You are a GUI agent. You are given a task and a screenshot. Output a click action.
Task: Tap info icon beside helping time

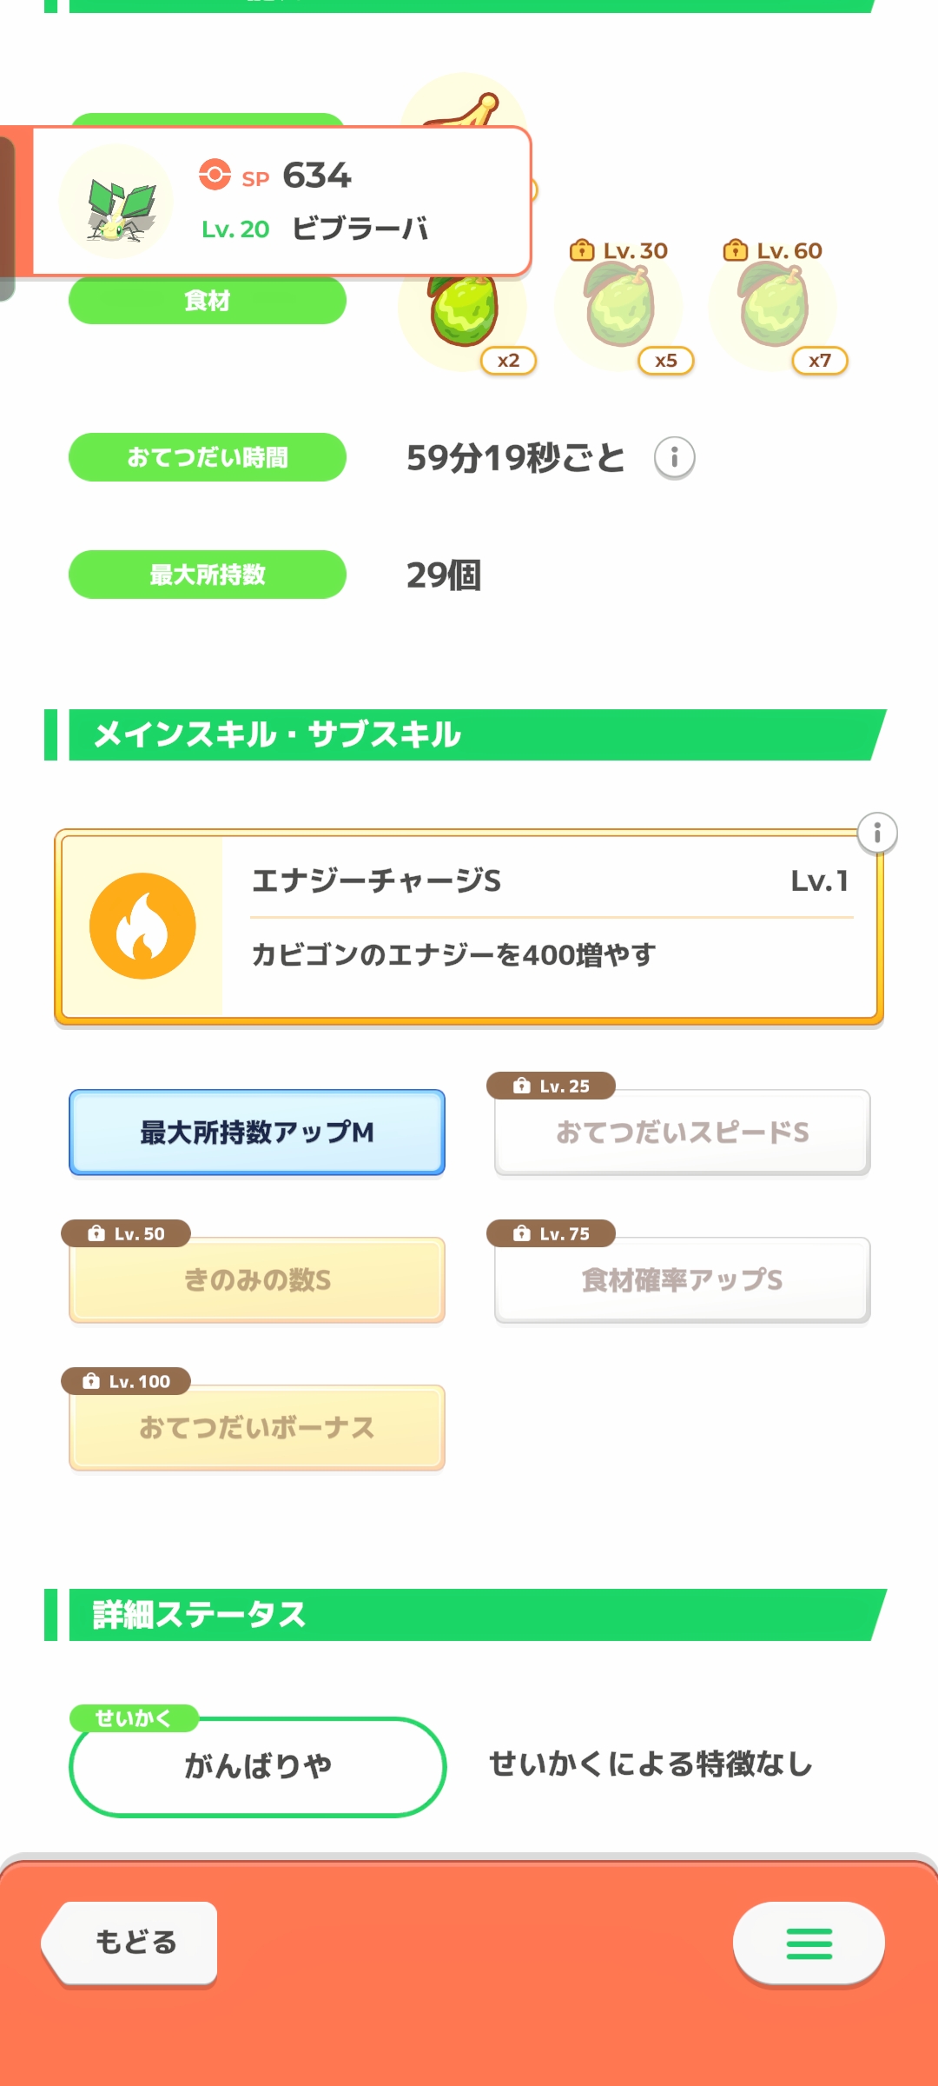point(674,457)
